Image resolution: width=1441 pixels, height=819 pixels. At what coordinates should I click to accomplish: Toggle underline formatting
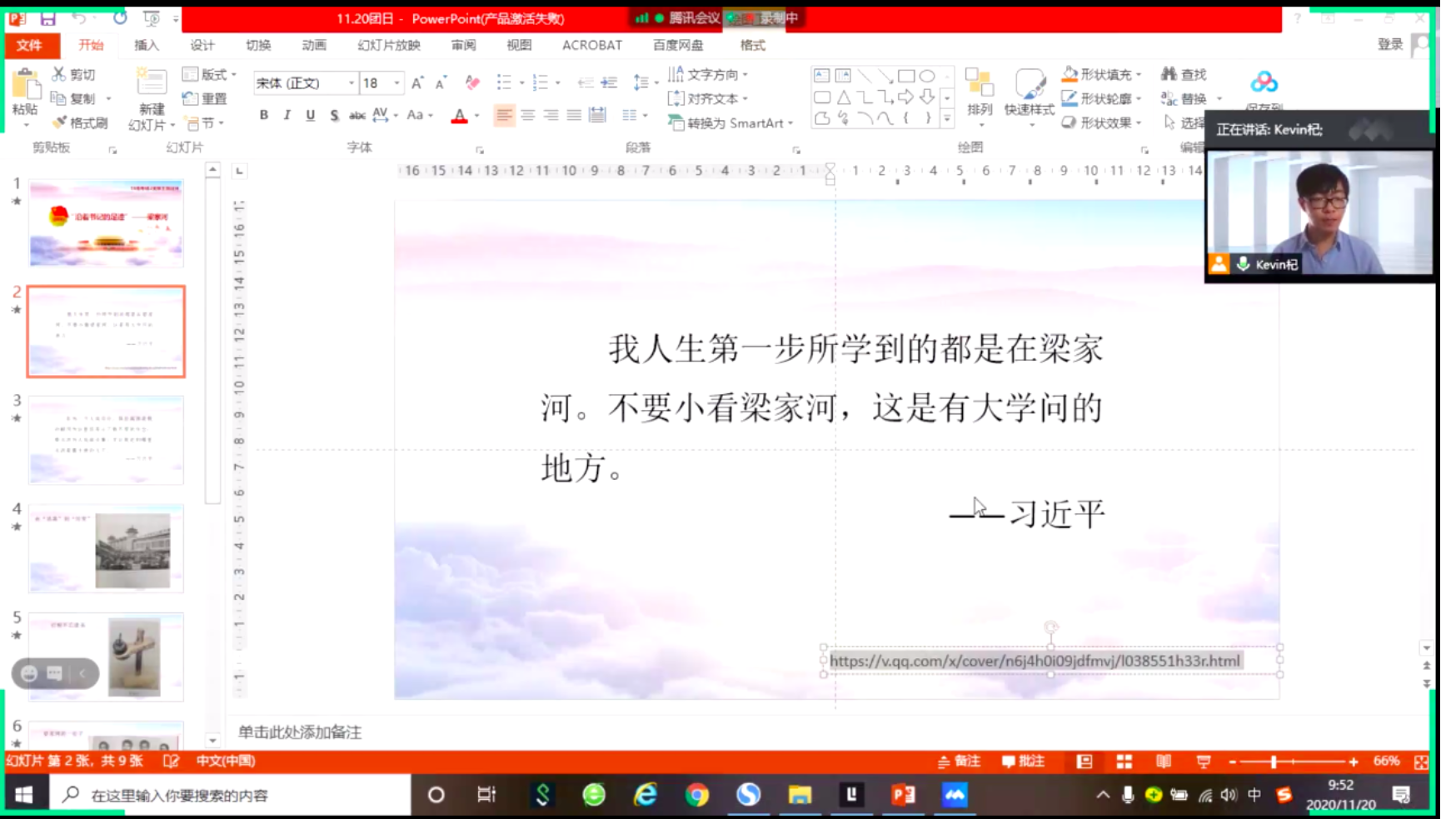[x=309, y=115]
